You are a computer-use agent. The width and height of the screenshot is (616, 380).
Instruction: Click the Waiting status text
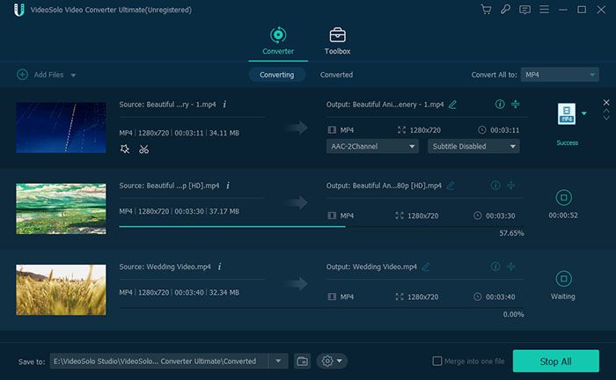click(x=563, y=296)
